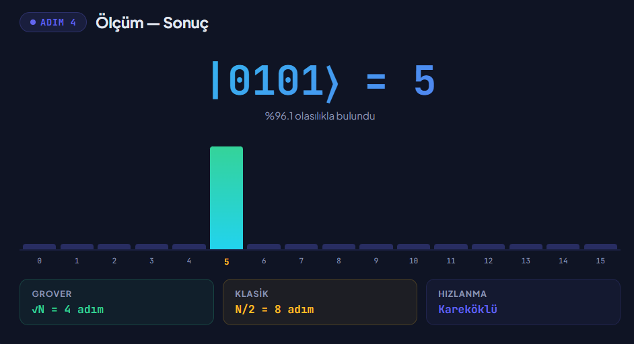Open the KLASİK N/2 = 8 adım card

[x=320, y=302]
